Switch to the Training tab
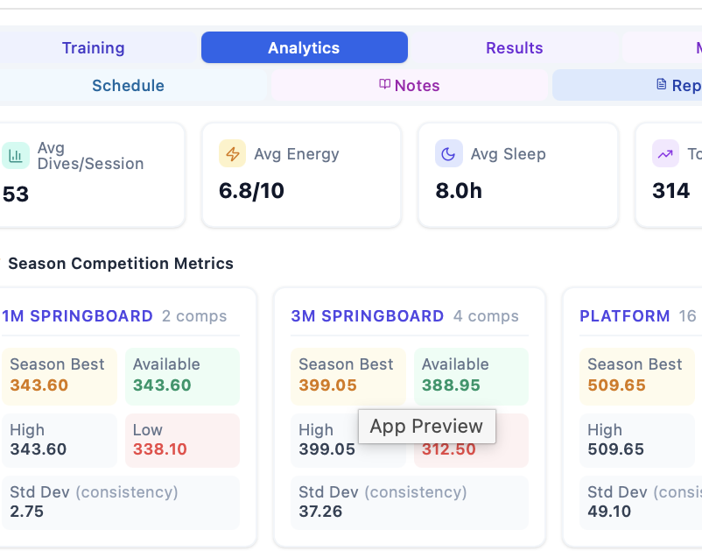The width and height of the screenshot is (702, 558). (93, 47)
